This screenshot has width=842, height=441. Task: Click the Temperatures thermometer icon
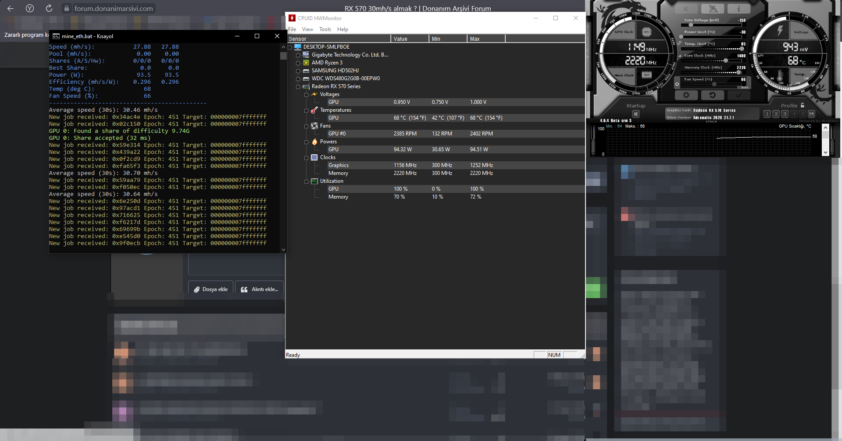point(314,110)
